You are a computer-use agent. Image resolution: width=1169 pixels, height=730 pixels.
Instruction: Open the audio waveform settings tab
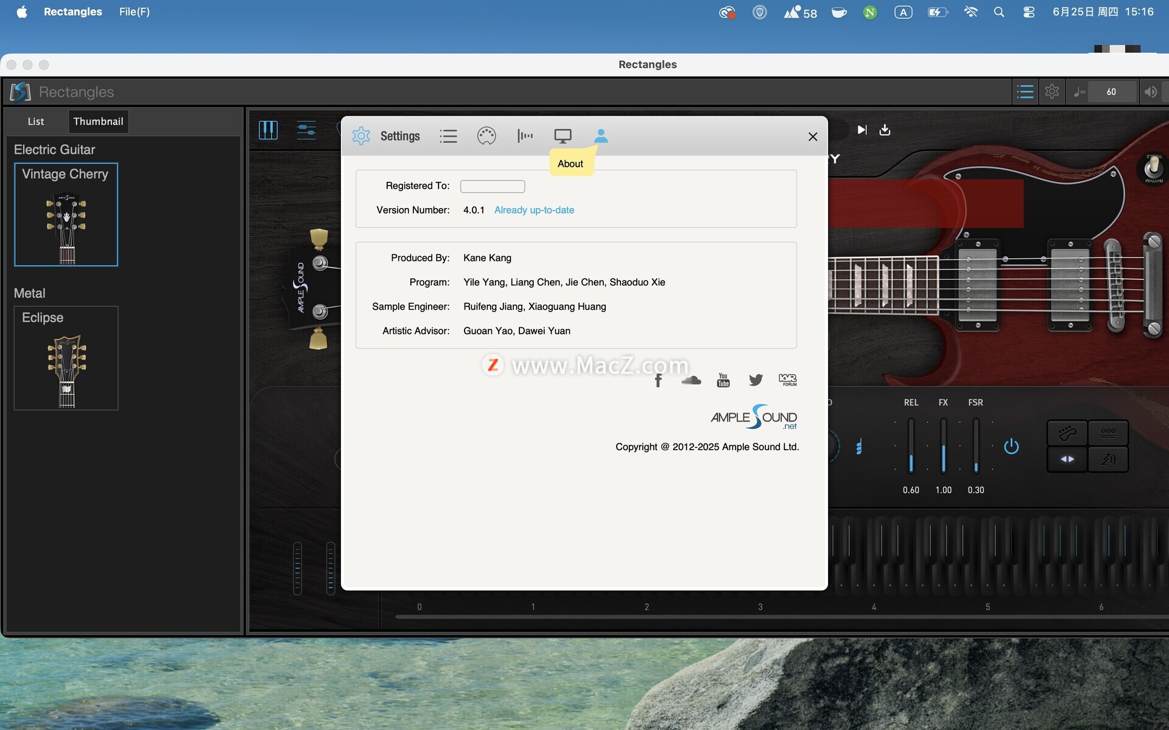[525, 136]
